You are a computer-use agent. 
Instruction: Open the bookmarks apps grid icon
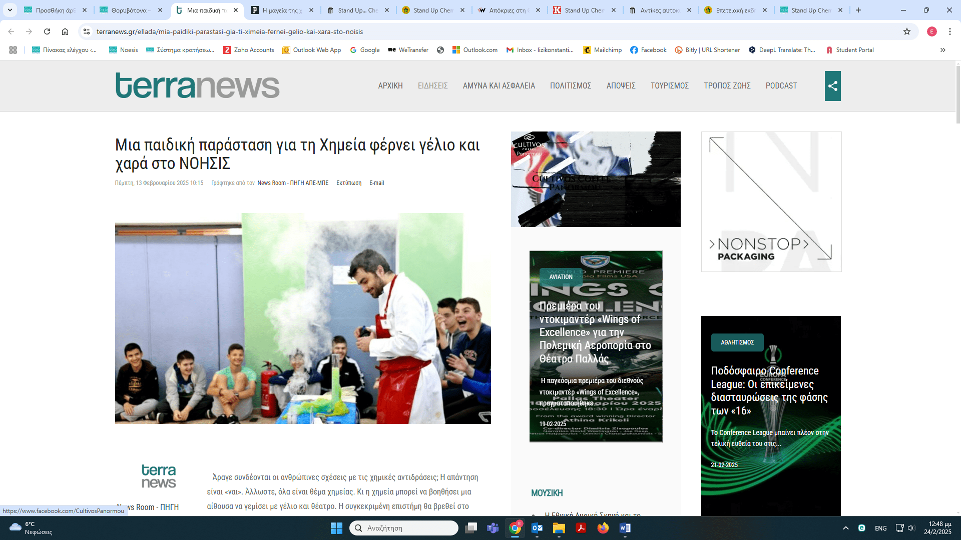click(13, 50)
